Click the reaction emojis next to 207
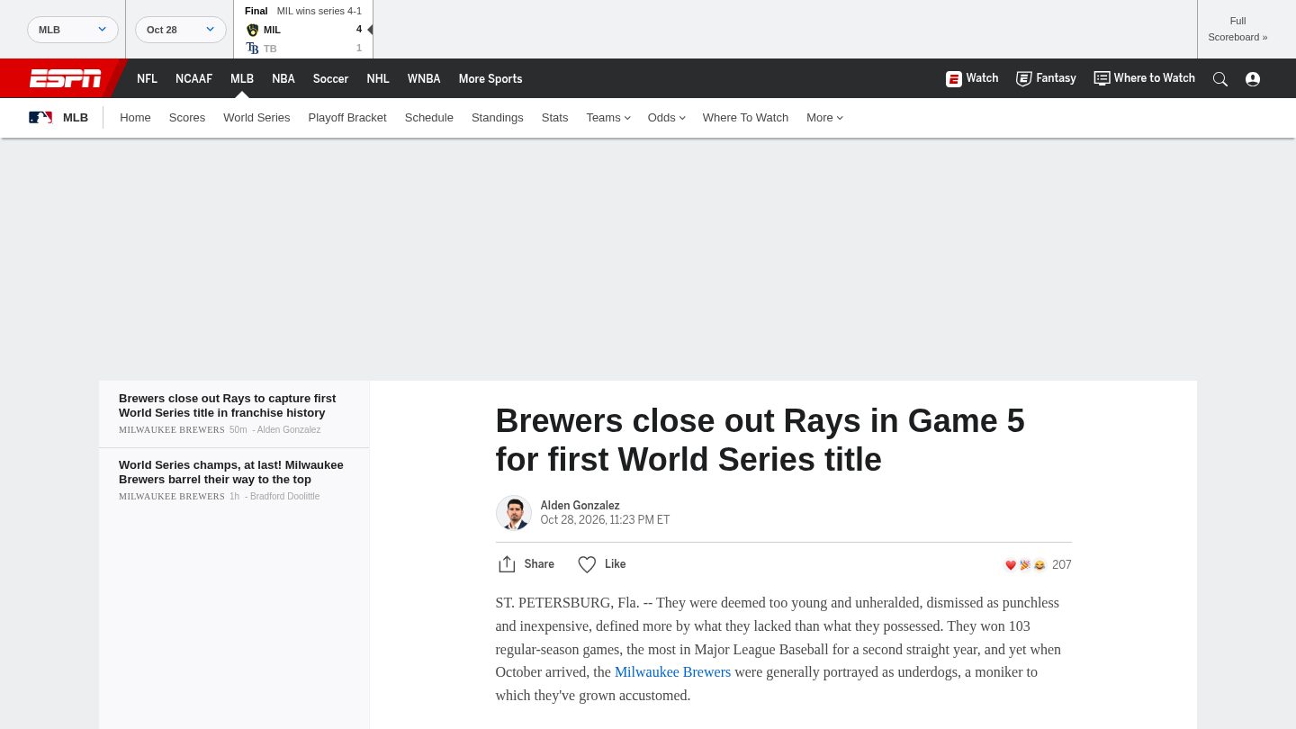The image size is (1296, 729). (1025, 565)
